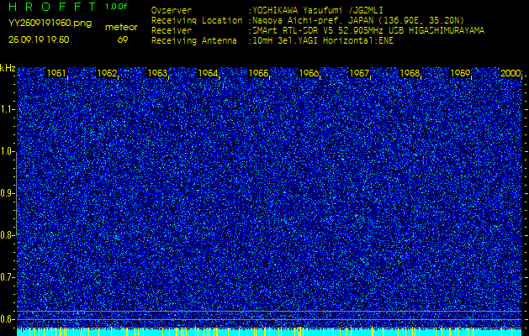
Task: Click the 1951 time marker
Action: tap(56, 73)
